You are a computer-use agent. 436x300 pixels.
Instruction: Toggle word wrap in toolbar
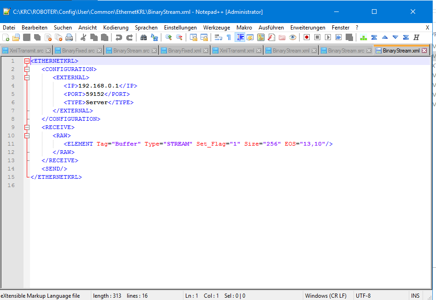pos(218,37)
